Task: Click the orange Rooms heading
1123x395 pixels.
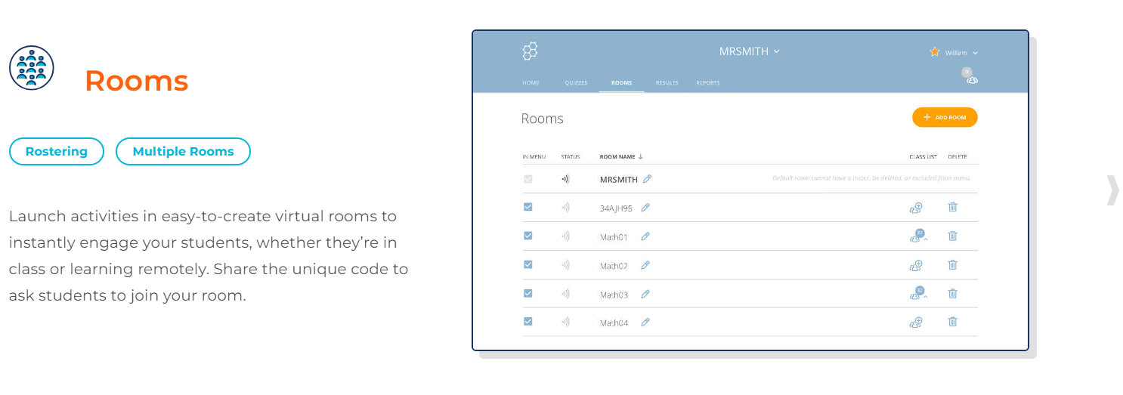Action: 136,81
